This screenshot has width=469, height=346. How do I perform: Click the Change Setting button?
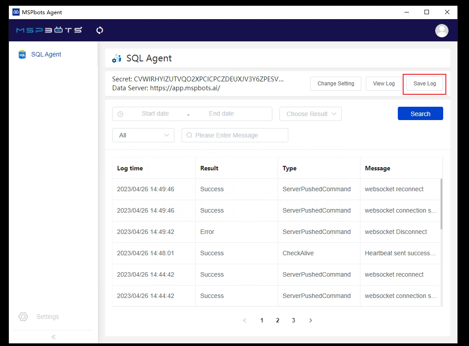(x=336, y=84)
